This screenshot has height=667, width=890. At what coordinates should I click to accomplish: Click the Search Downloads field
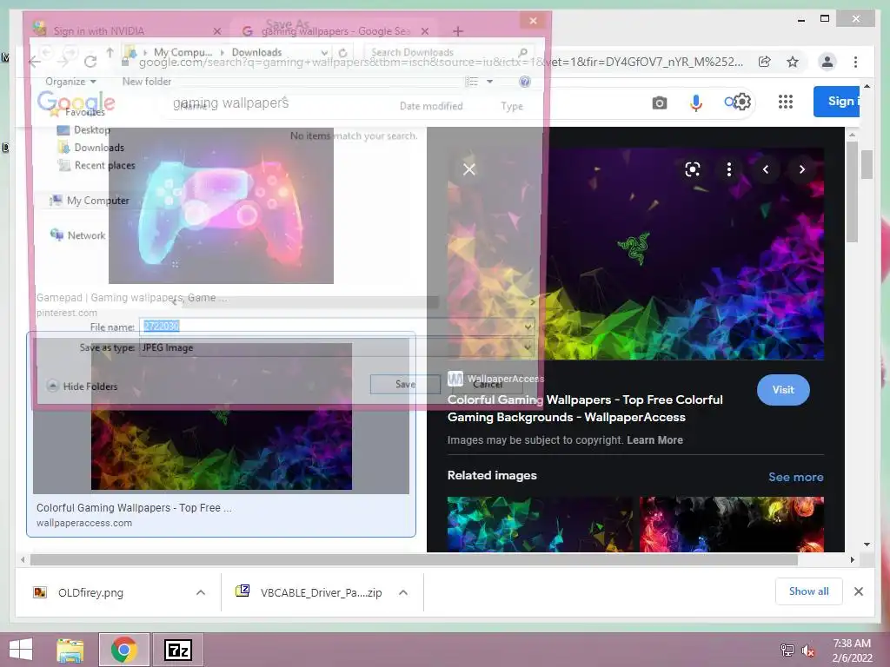point(448,52)
